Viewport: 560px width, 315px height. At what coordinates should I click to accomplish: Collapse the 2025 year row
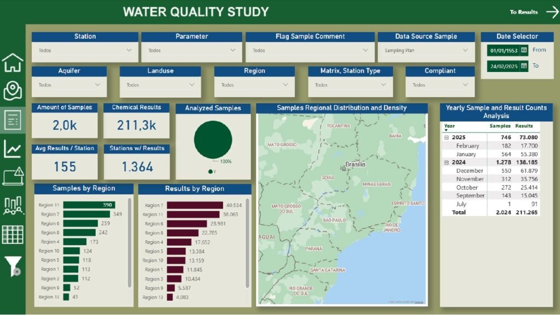446,138
